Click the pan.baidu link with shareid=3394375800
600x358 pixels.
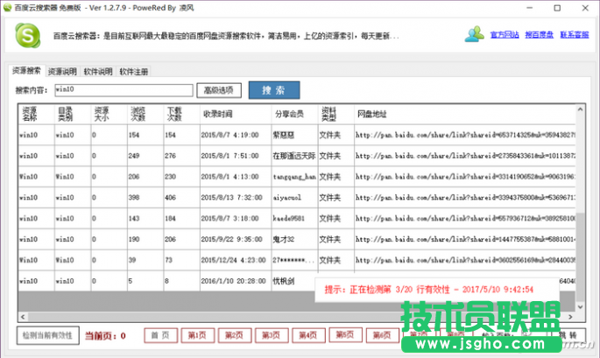465,197
